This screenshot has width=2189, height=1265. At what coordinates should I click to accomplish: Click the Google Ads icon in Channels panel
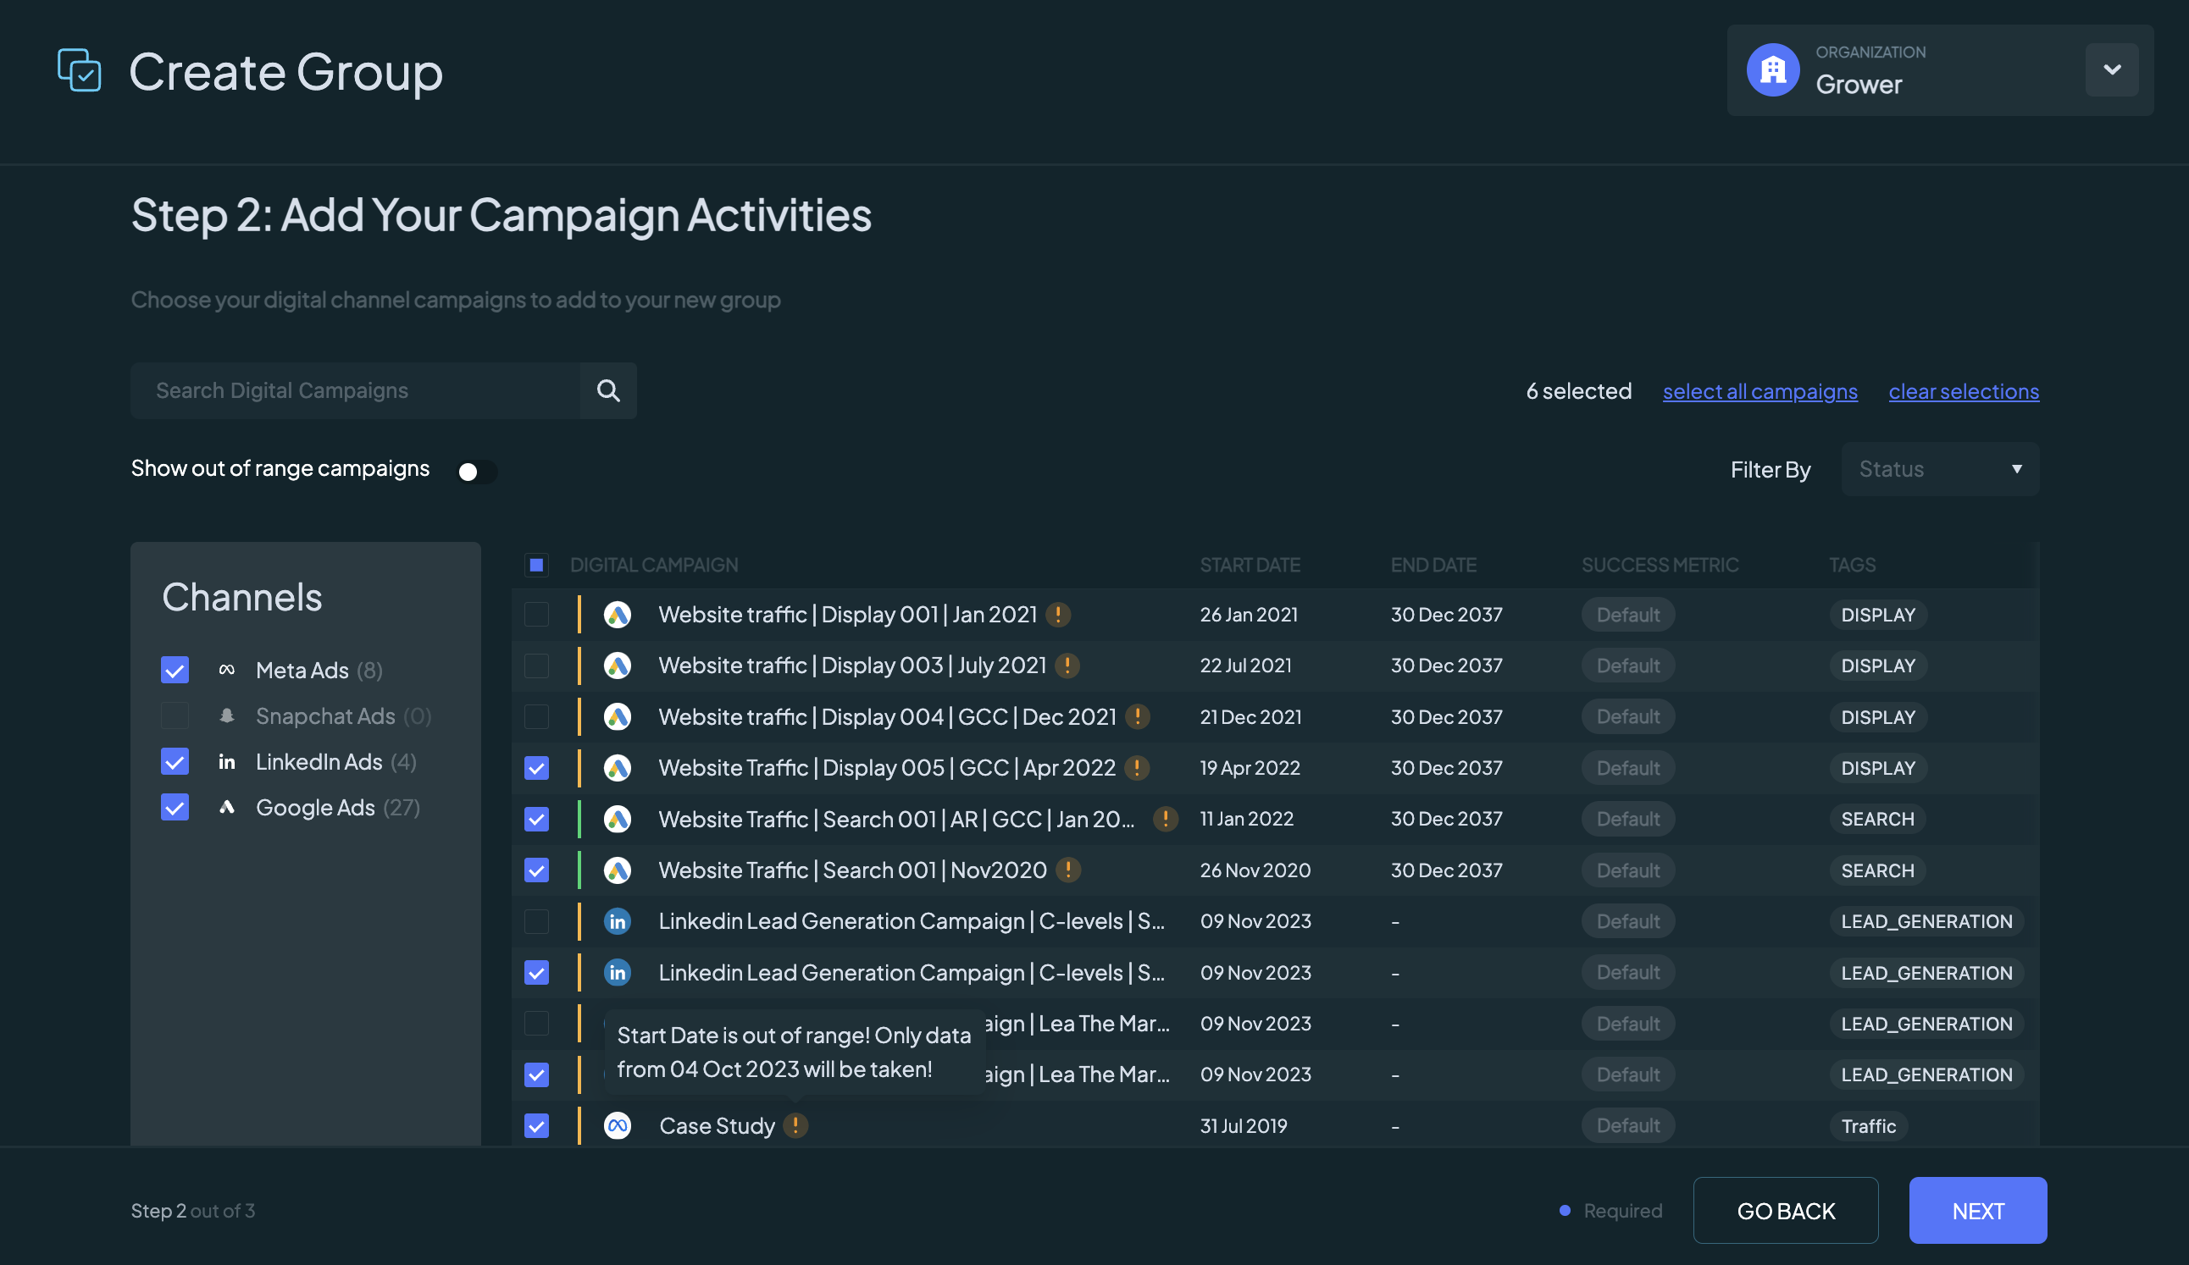pos(227,808)
